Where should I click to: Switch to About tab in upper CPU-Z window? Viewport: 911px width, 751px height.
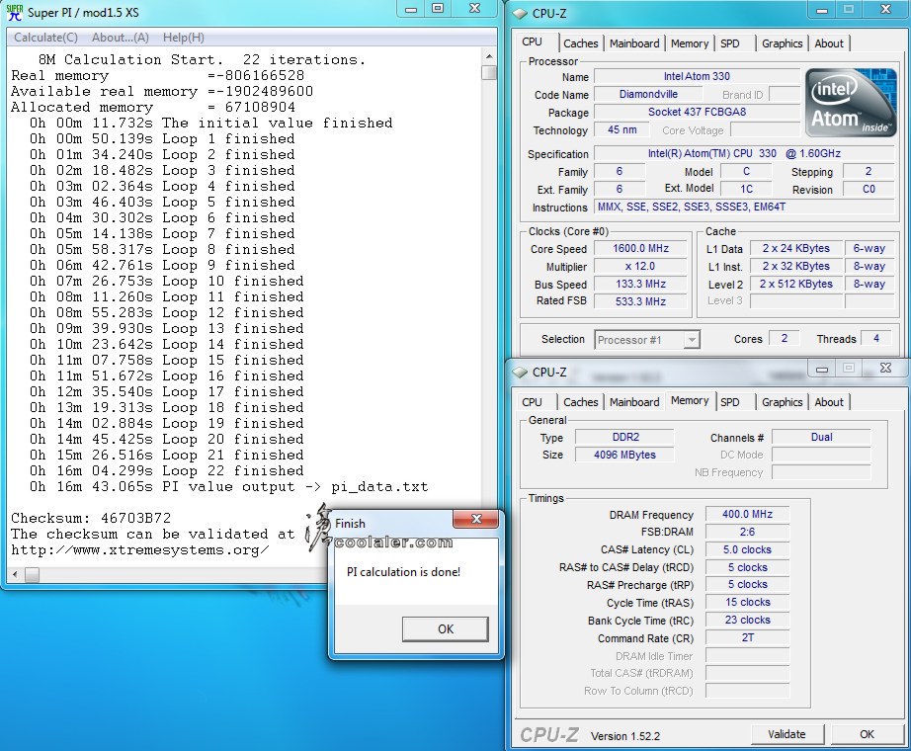click(829, 43)
